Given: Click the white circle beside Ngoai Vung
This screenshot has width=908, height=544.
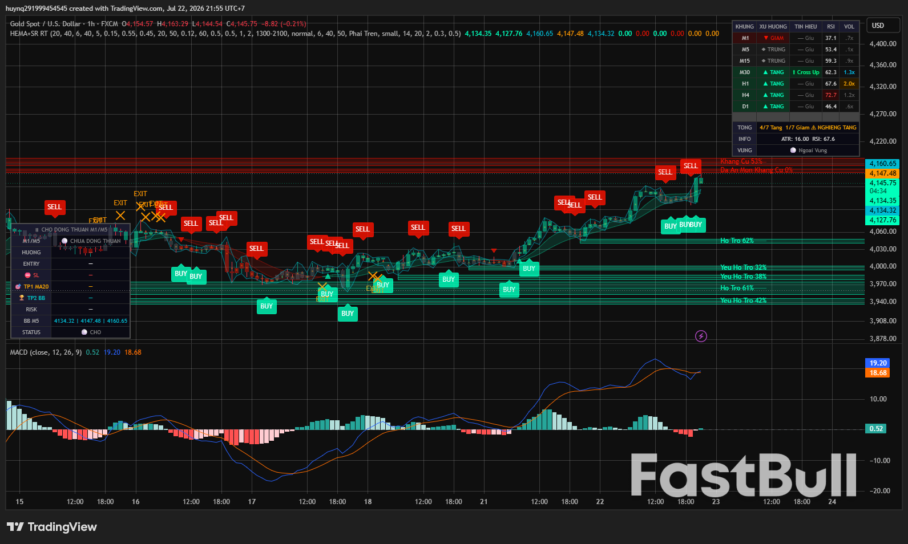Looking at the screenshot, I should pyautogui.click(x=793, y=151).
